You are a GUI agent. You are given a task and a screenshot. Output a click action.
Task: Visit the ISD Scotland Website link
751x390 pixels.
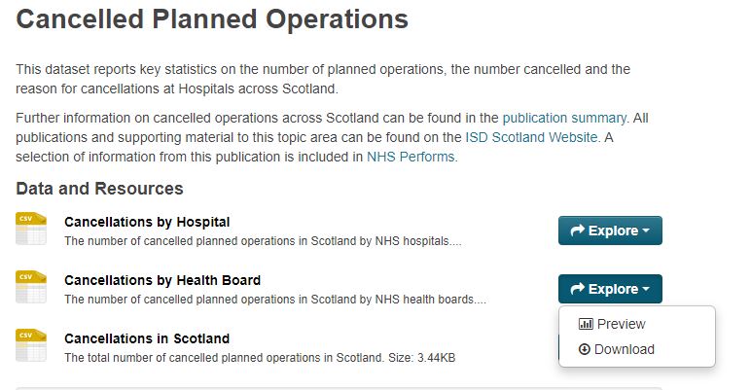tap(532, 137)
